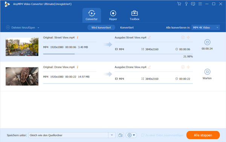Click output info icon in Street View row
The image size is (226, 142).
coord(183,38)
